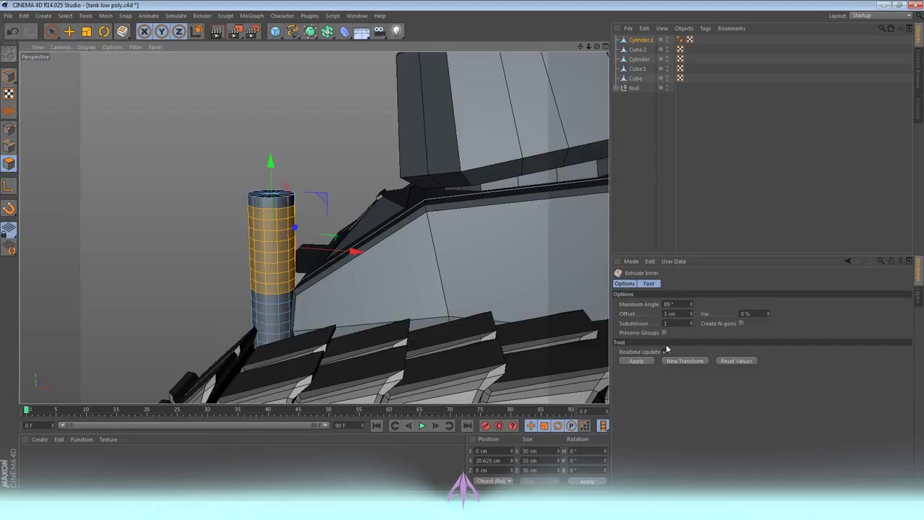924x520 pixels.
Task: Enable the Create N-gons checkbox
Action: coord(741,323)
